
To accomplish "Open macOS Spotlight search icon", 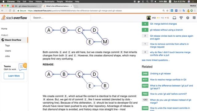I will coord(147,2).
